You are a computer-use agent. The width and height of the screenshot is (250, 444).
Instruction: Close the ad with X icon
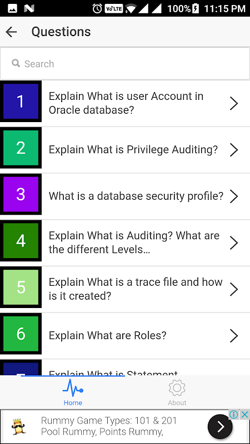[x=244, y=415]
